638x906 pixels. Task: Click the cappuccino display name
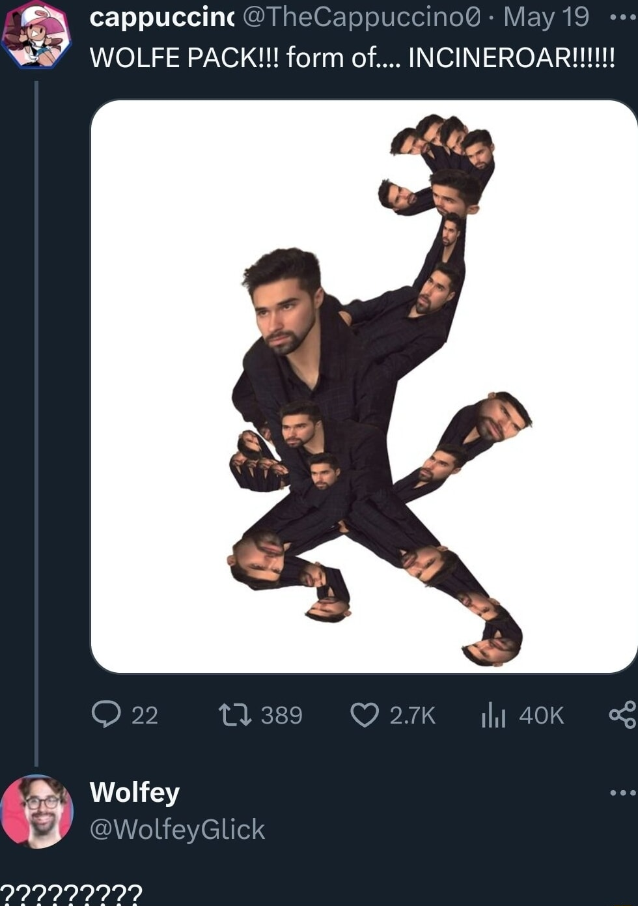coord(162,18)
